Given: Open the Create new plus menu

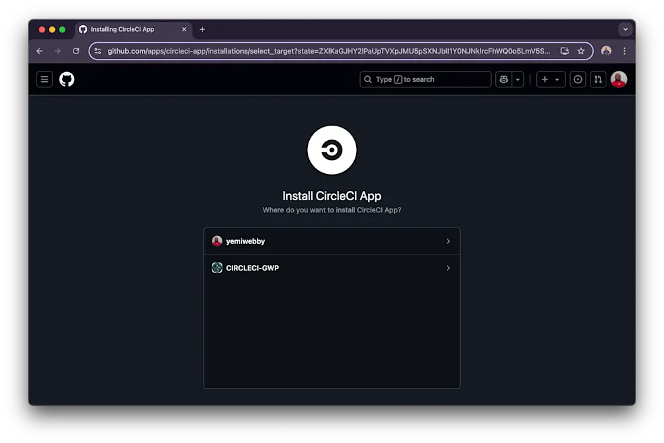Looking at the screenshot, I should pos(551,79).
